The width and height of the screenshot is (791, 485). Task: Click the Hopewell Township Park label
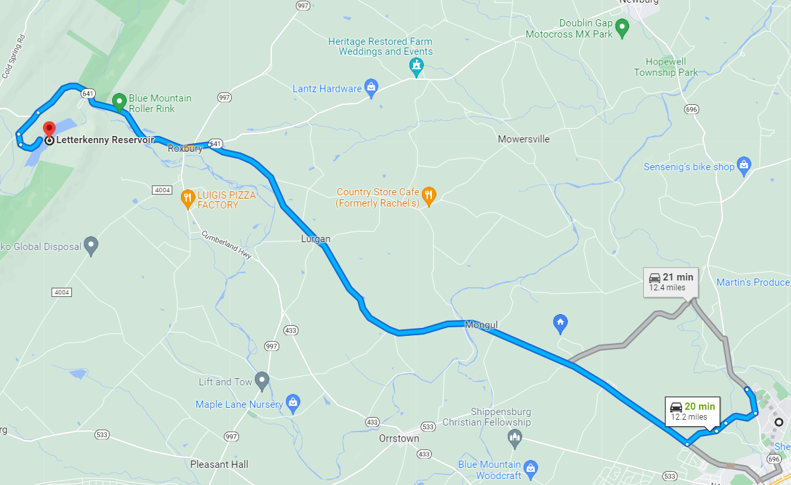point(666,67)
